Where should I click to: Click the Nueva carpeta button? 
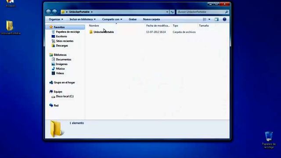coord(151,19)
